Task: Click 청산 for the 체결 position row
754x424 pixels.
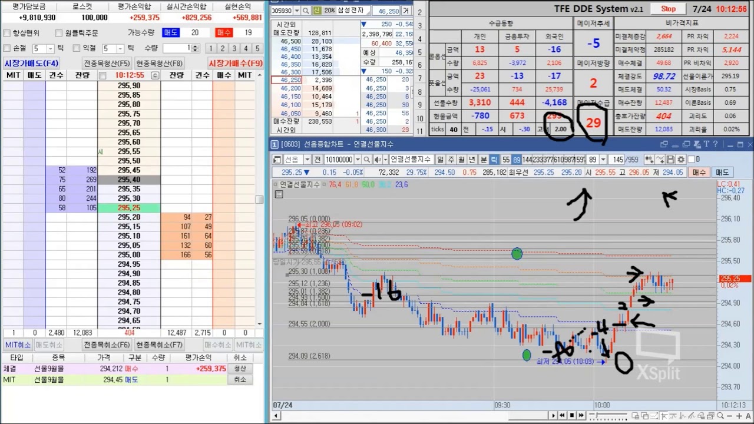Action: click(x=240, y=369)
